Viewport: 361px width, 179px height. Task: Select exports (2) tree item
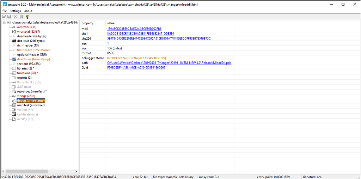(x=24, y=78)
